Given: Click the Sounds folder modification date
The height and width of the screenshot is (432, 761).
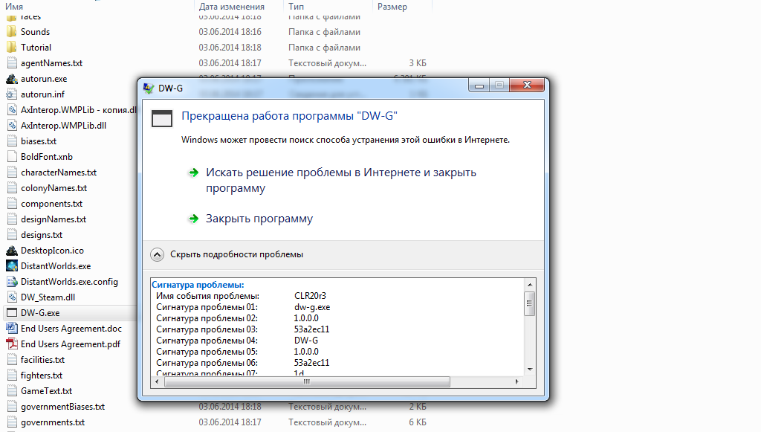Looking at the screenshot, I should [230, 32].
